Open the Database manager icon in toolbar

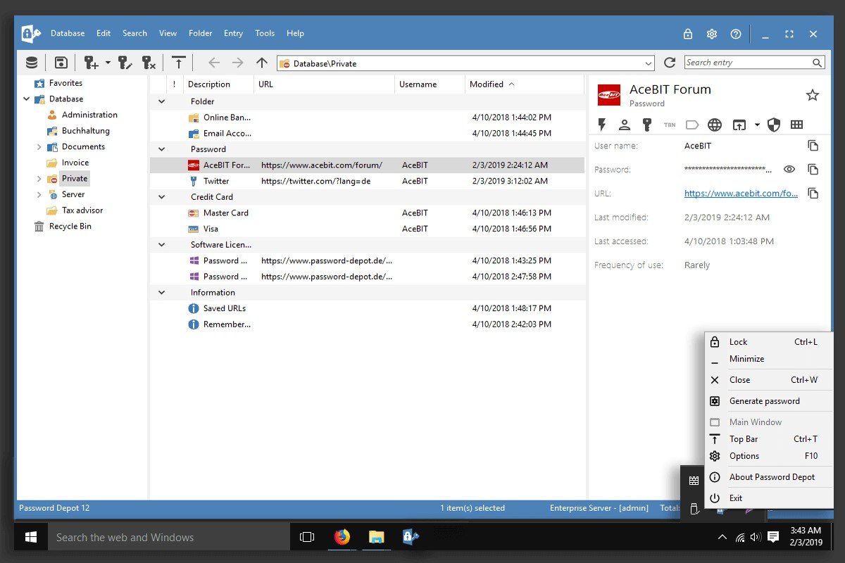[32, 63]
